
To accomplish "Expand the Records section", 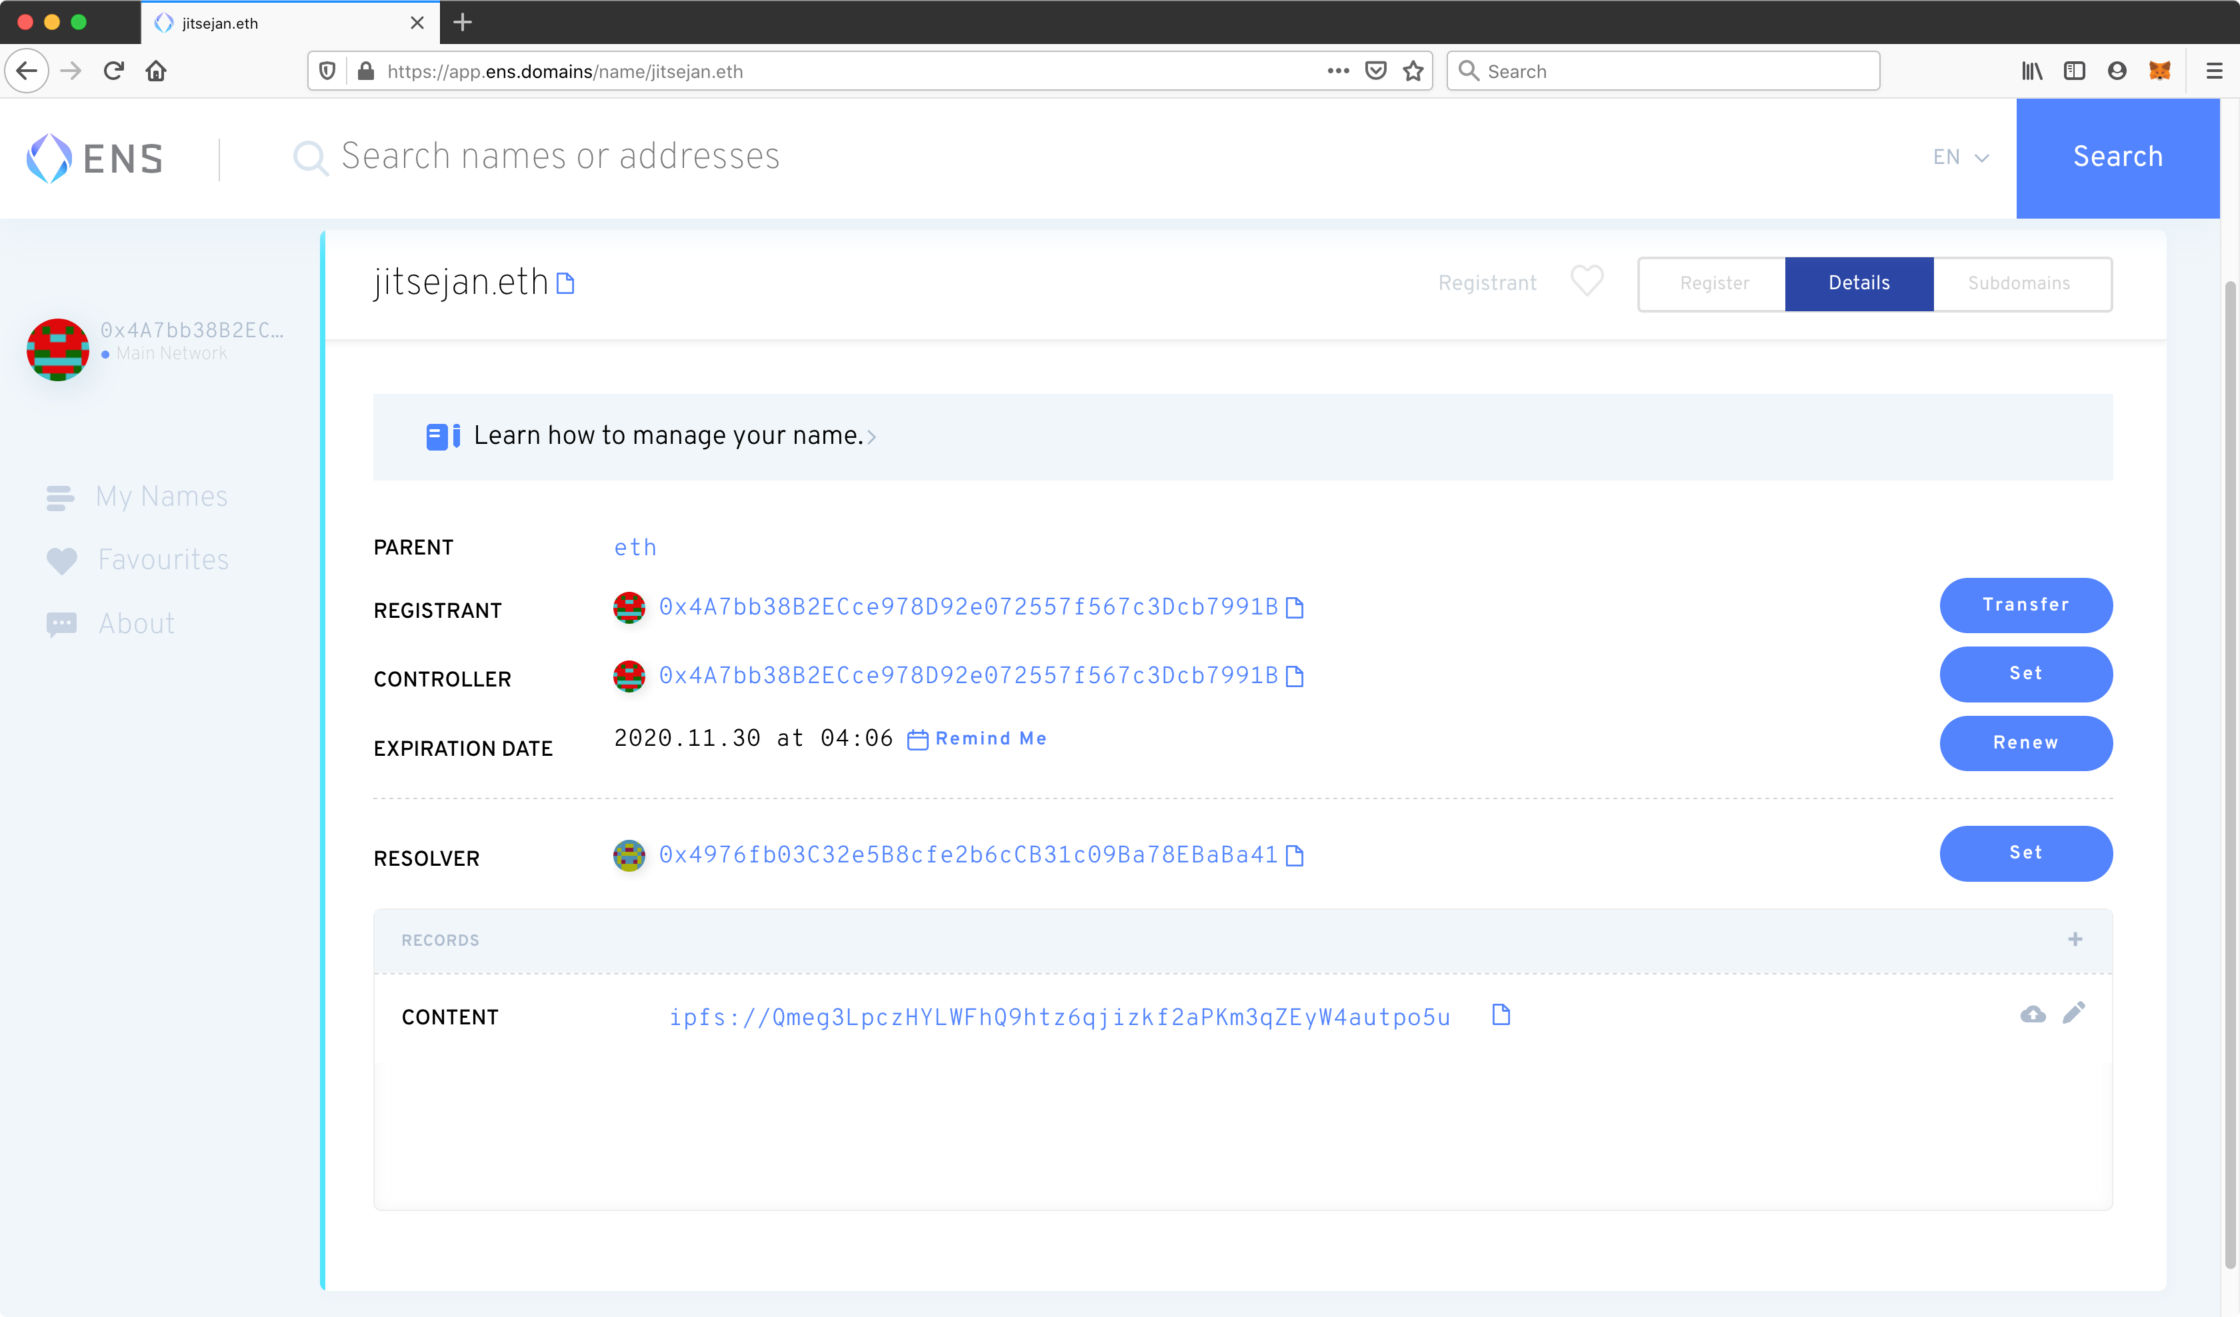I will [2075, 939].
